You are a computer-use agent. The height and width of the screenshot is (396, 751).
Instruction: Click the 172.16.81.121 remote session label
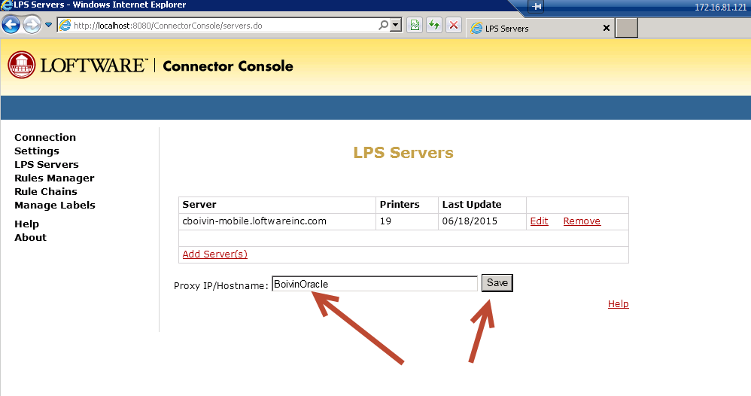point(721,8)
